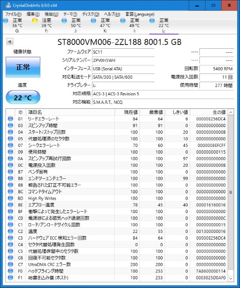This screenshot has width=240, height=288.
Task: Select disk K: status orb at 47 °C
Action: (93, 21)
